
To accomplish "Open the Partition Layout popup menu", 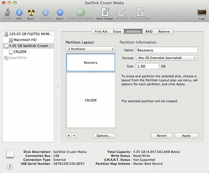I will coord(91,49).
